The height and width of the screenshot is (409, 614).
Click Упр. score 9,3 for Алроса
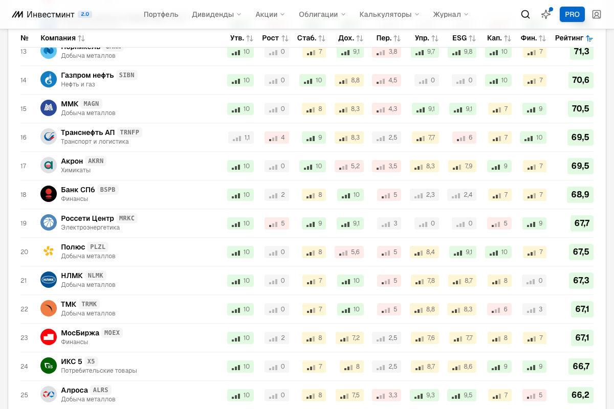point(425,395)
